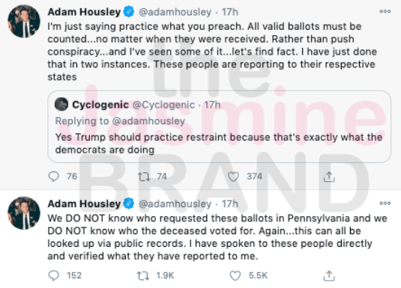Click the Cyclogenic display name

click(100, 105)
